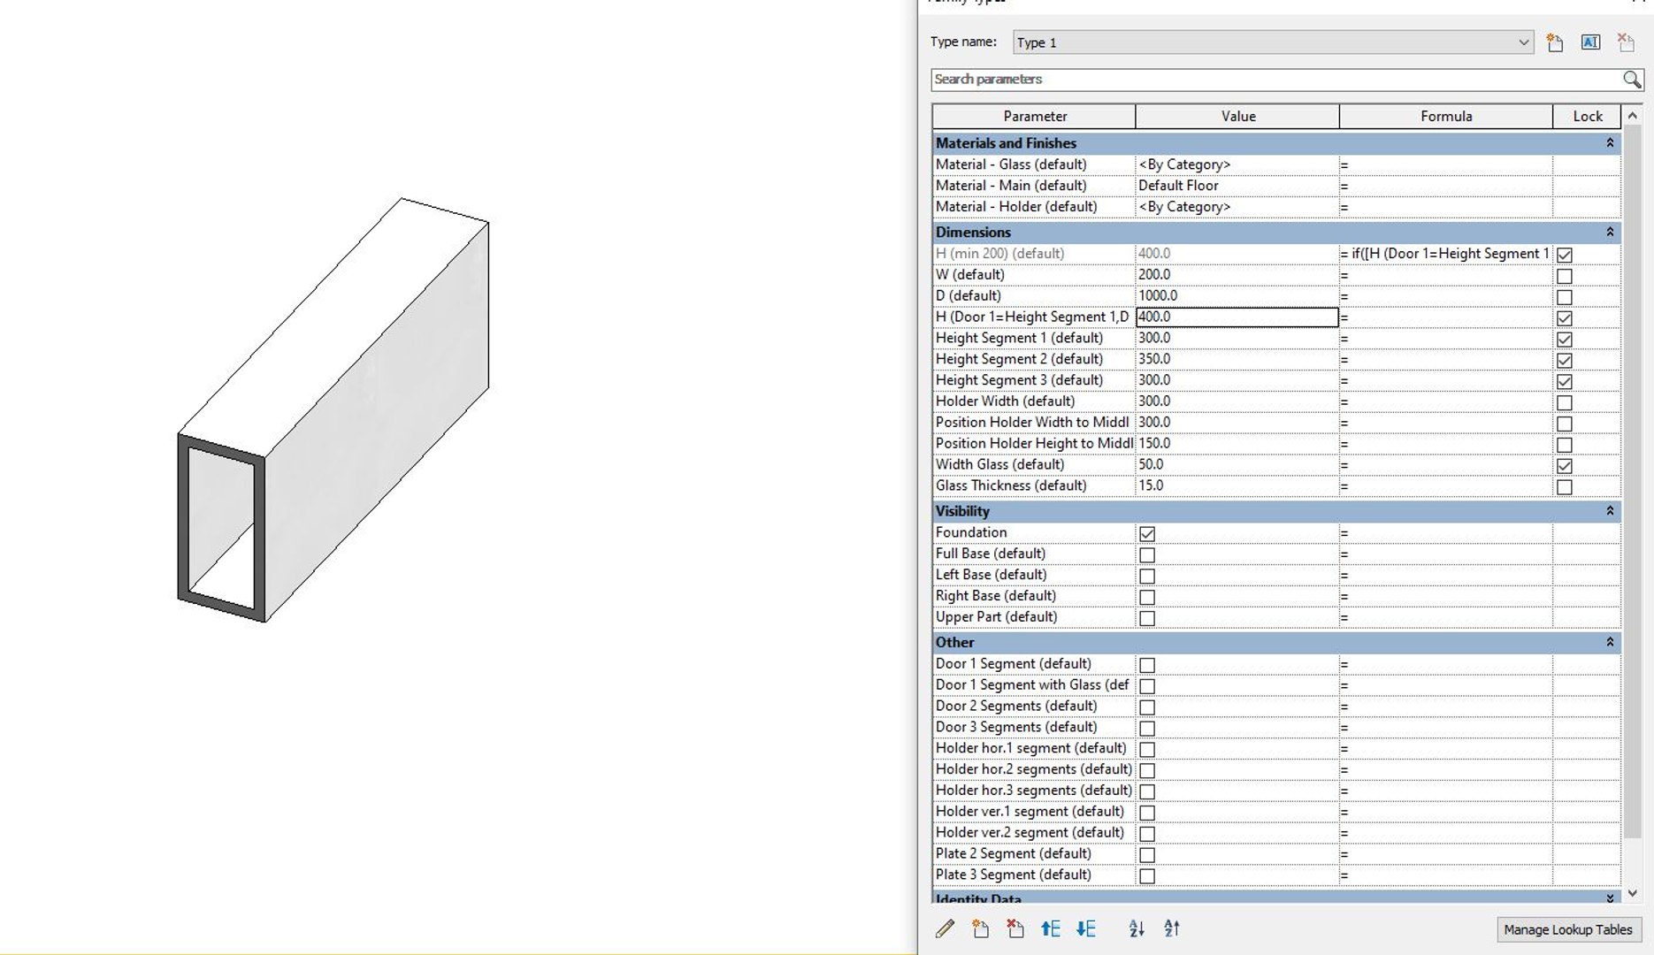Click the Delete Parameter icon in bottom toolbar
The height and width of the screenshot is (955, 1654).
point(1015,928)
